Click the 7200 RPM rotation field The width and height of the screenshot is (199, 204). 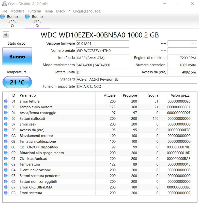(182, 58)
